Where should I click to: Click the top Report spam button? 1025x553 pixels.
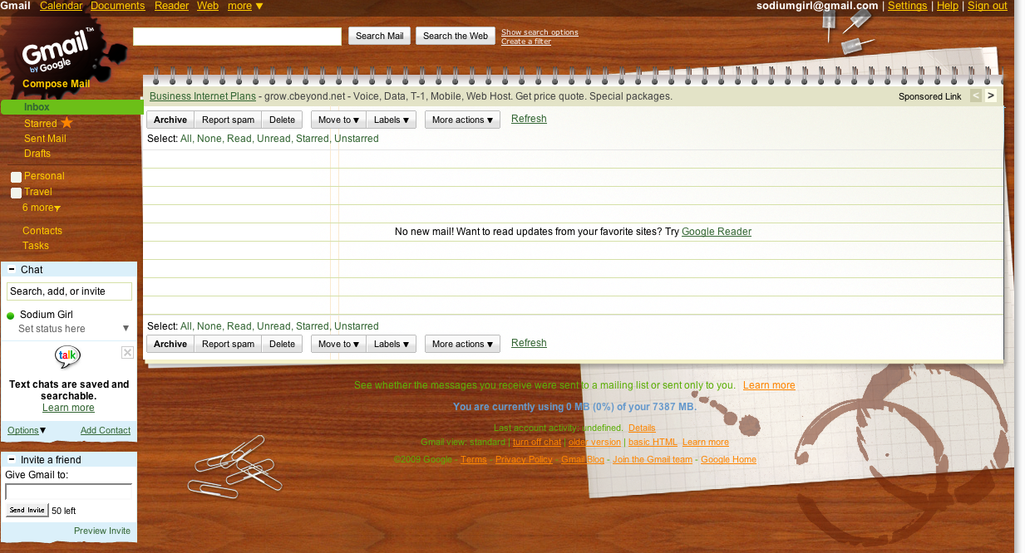tap(228, 120)
